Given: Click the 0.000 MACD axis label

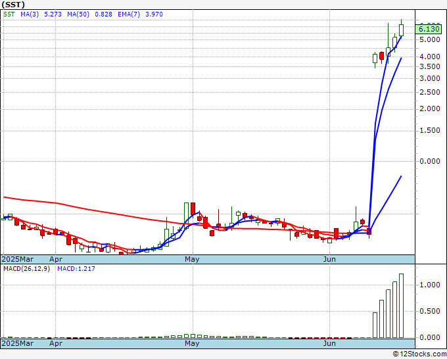Looking at the screenshot, I should coord(430,337).
